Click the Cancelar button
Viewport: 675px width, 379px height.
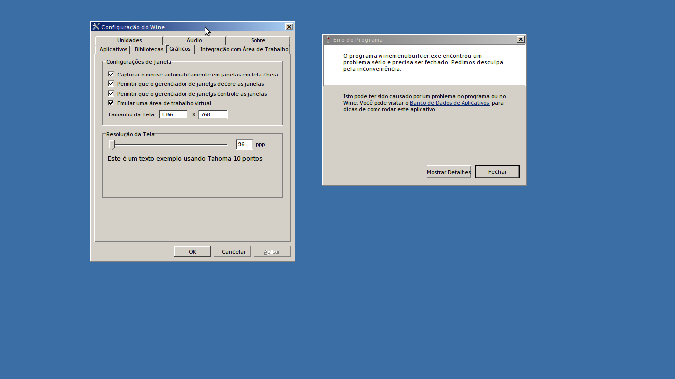tap(233, 252)
